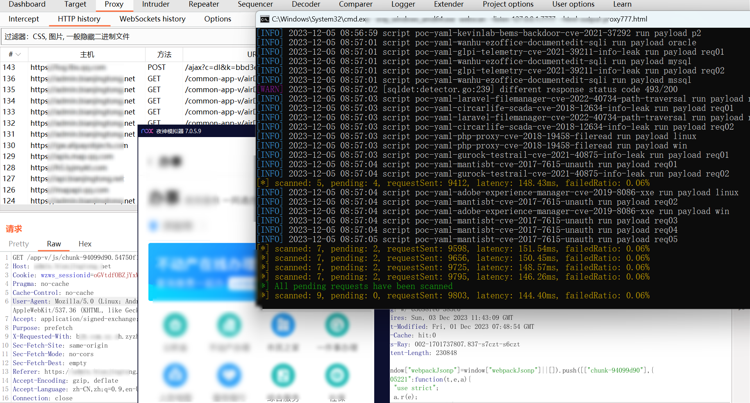
Task: Click the 过滤器 filter bar
Action: 128,37
